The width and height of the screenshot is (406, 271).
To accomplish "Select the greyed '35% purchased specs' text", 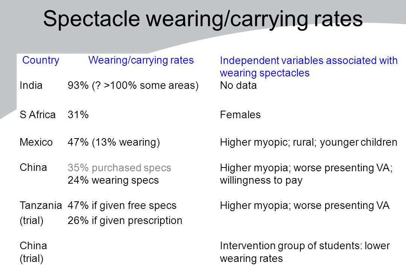I will click(x=120, y=168).
